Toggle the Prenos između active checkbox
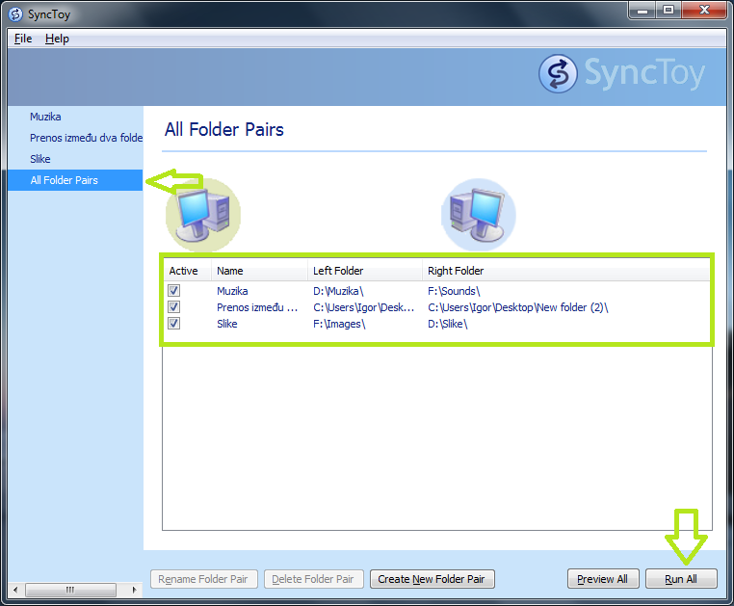Screen dimensions: 734x606 coord(174,307)
